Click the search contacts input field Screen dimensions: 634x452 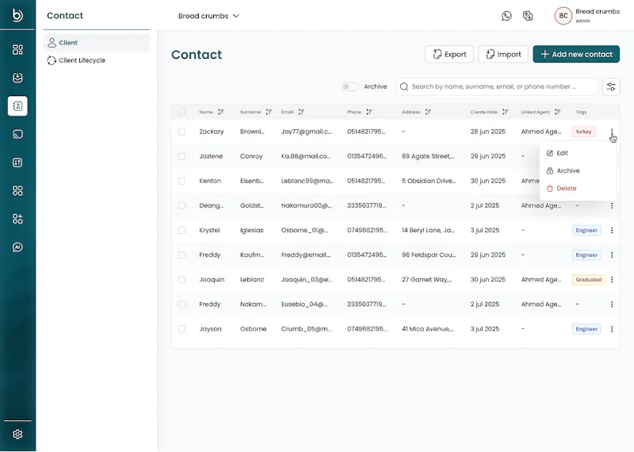(x=497, y=86)
